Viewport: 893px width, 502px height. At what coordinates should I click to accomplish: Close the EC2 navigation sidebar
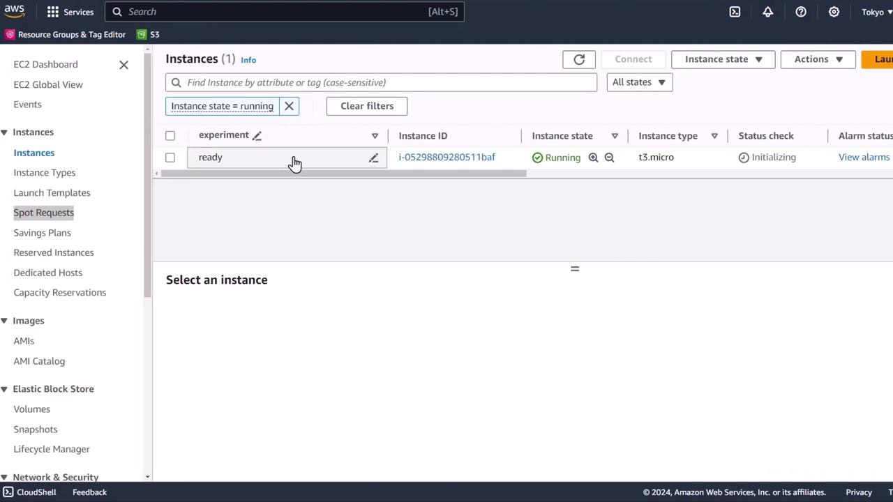coord(123,65)
